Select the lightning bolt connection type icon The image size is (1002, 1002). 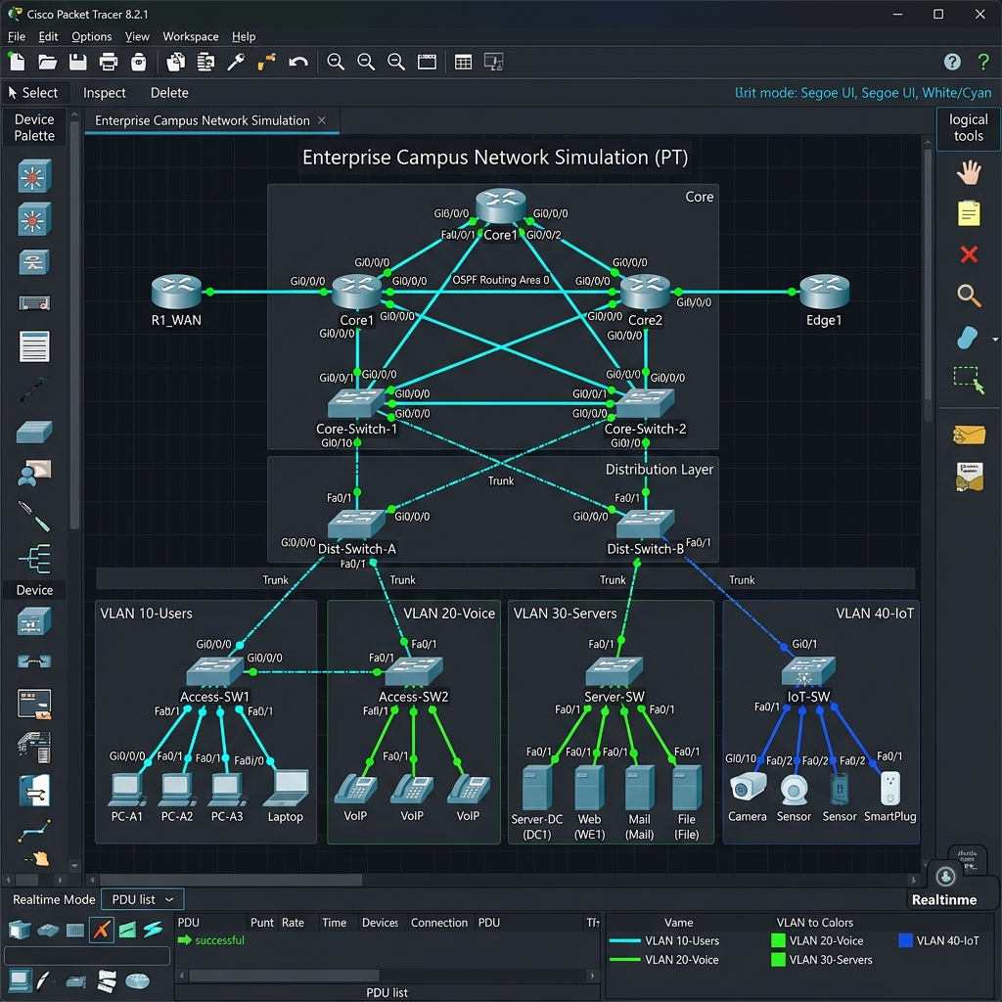(x=153, y=930)
